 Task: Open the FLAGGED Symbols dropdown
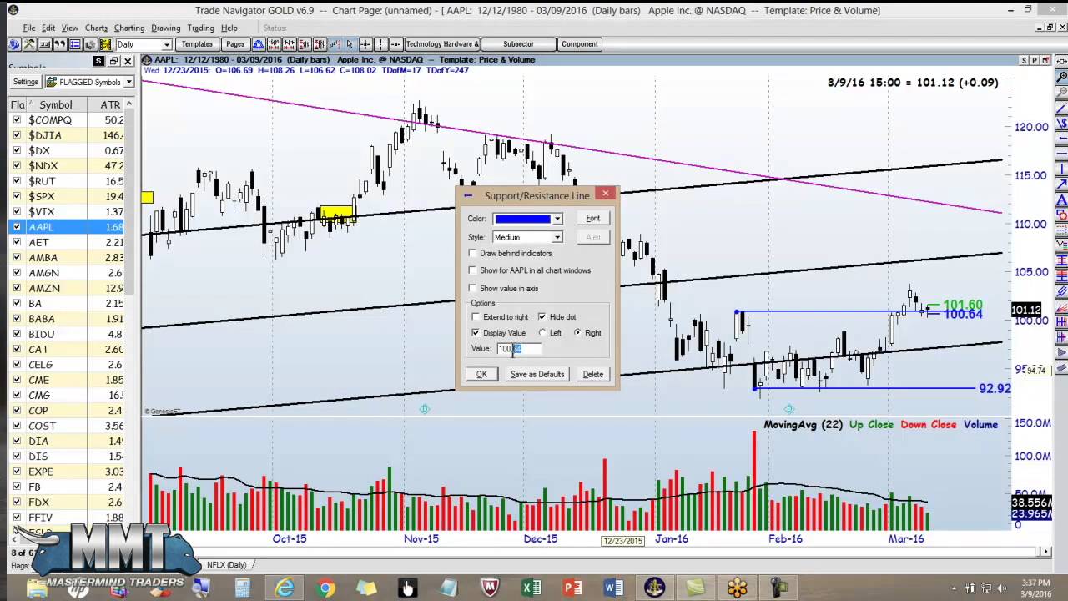coord(128,82)
